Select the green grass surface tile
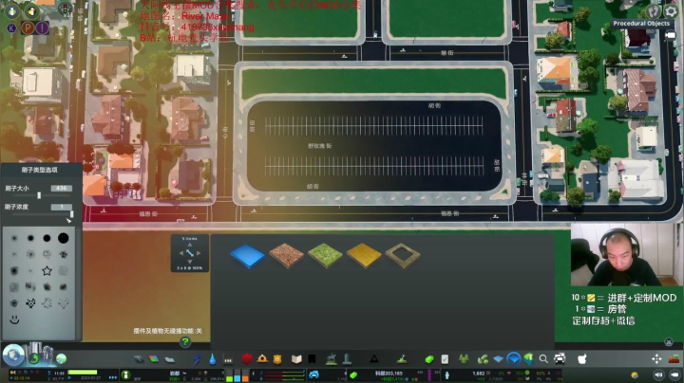This screenshot has width=684, height=383. [325, 255]
